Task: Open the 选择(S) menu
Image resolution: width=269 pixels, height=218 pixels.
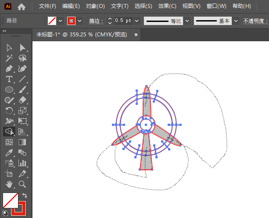Action: click(143, 6)
